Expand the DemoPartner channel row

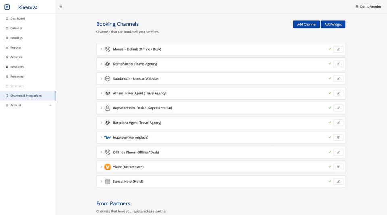[102, 64]
